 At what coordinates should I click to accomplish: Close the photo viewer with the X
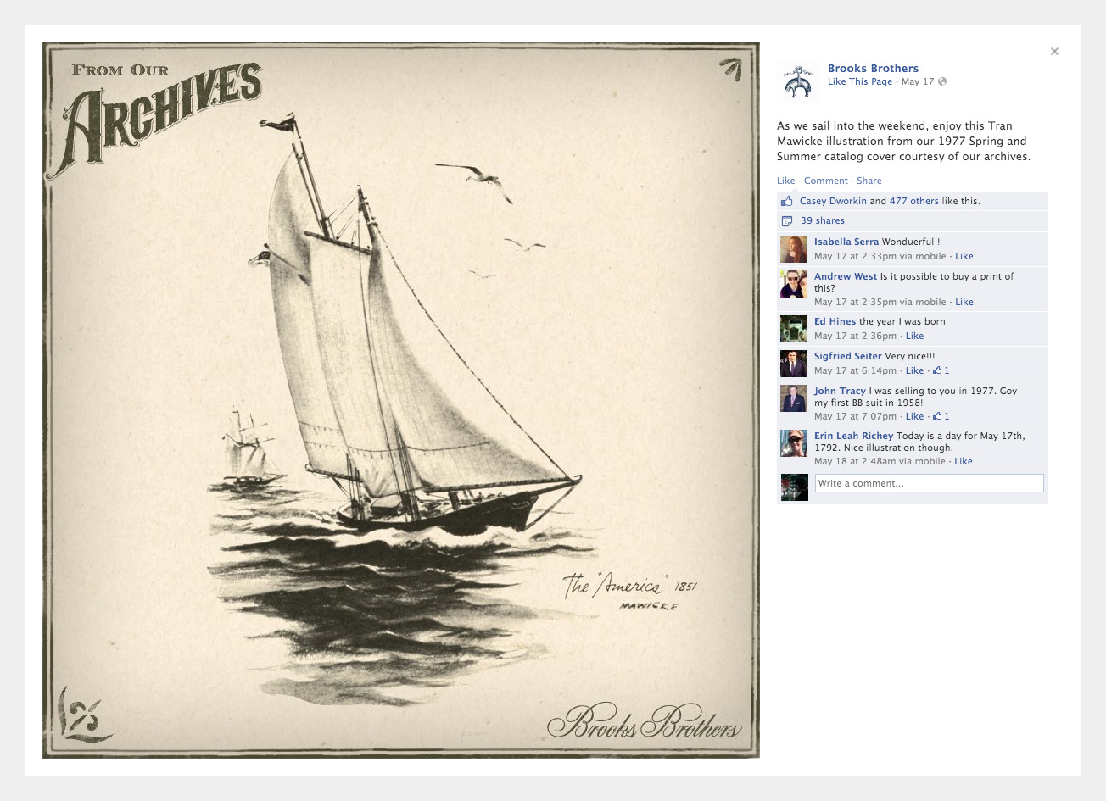(1054, 52)
